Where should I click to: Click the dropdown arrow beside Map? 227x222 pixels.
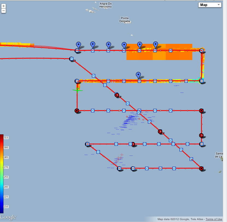tap(218, 5)
